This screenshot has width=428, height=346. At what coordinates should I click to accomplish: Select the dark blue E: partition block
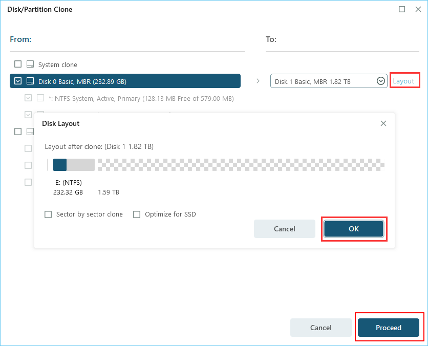60,165
